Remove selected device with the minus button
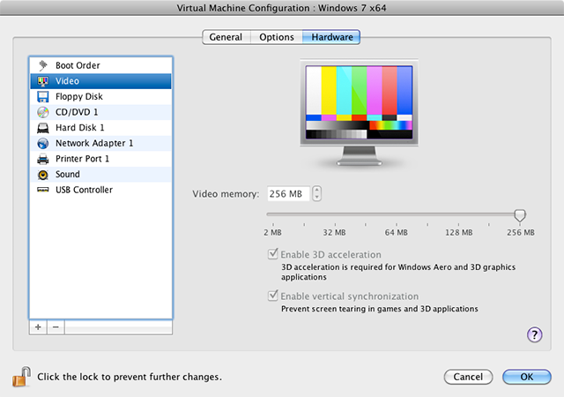The height and width of the screenshot is (397, 564). pos(56,327)
